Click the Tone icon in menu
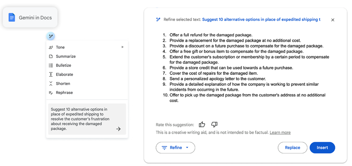The height and width of the screenshot is (166, 352). [x=51, y=47]
